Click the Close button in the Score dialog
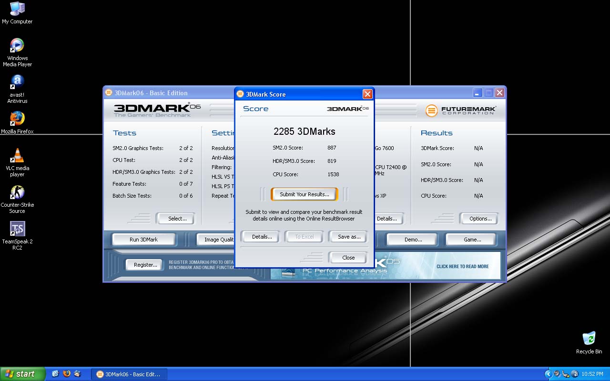 click(x=348, y=258)
